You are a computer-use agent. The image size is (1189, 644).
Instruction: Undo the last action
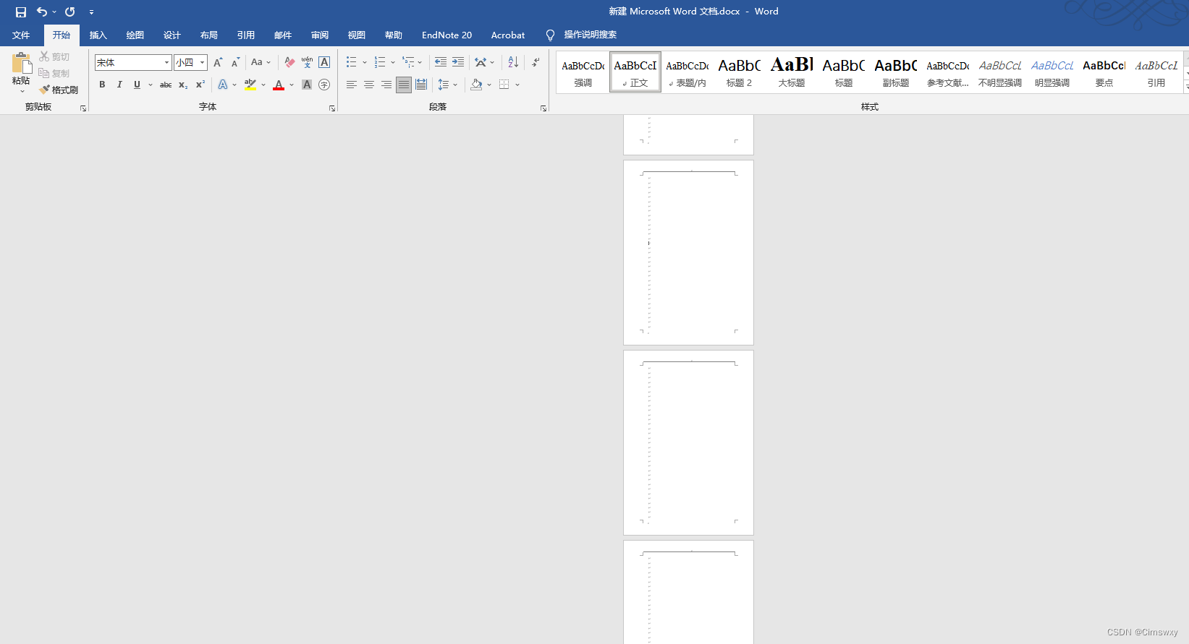pos(41,12)
